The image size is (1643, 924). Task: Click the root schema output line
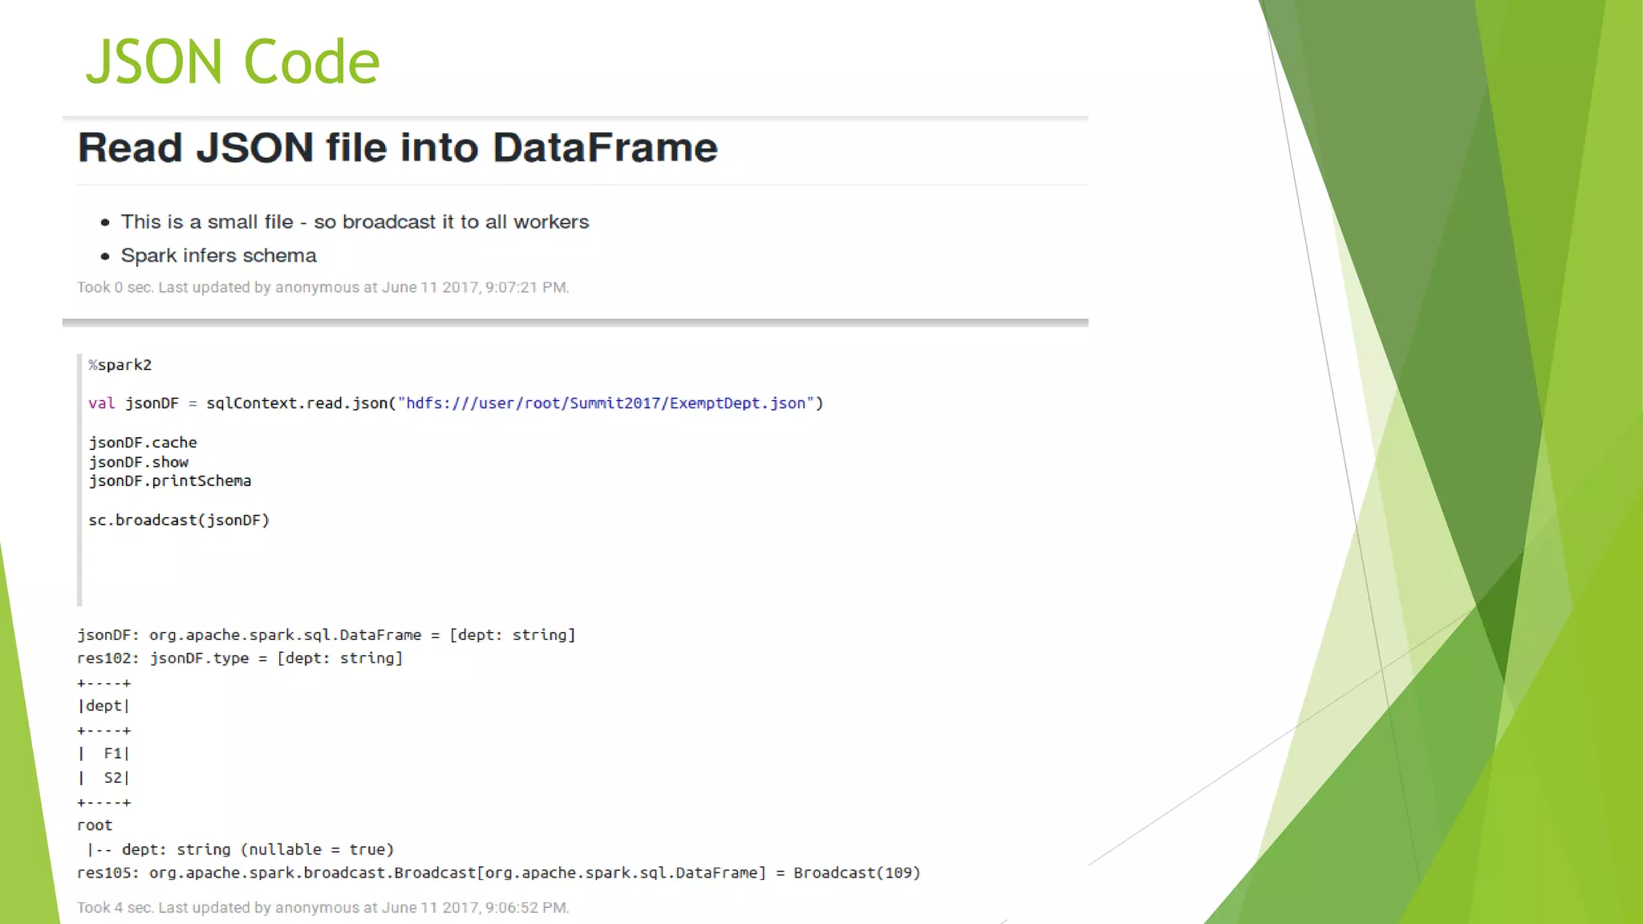pyautogui.click(x=95, y=825)
